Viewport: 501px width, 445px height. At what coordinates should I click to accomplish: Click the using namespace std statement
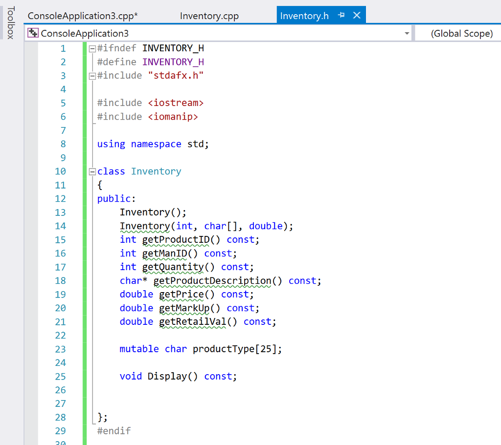point(152,144)
